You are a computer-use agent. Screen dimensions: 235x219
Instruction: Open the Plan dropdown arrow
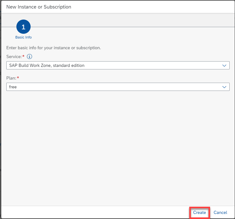coord(224,87)
